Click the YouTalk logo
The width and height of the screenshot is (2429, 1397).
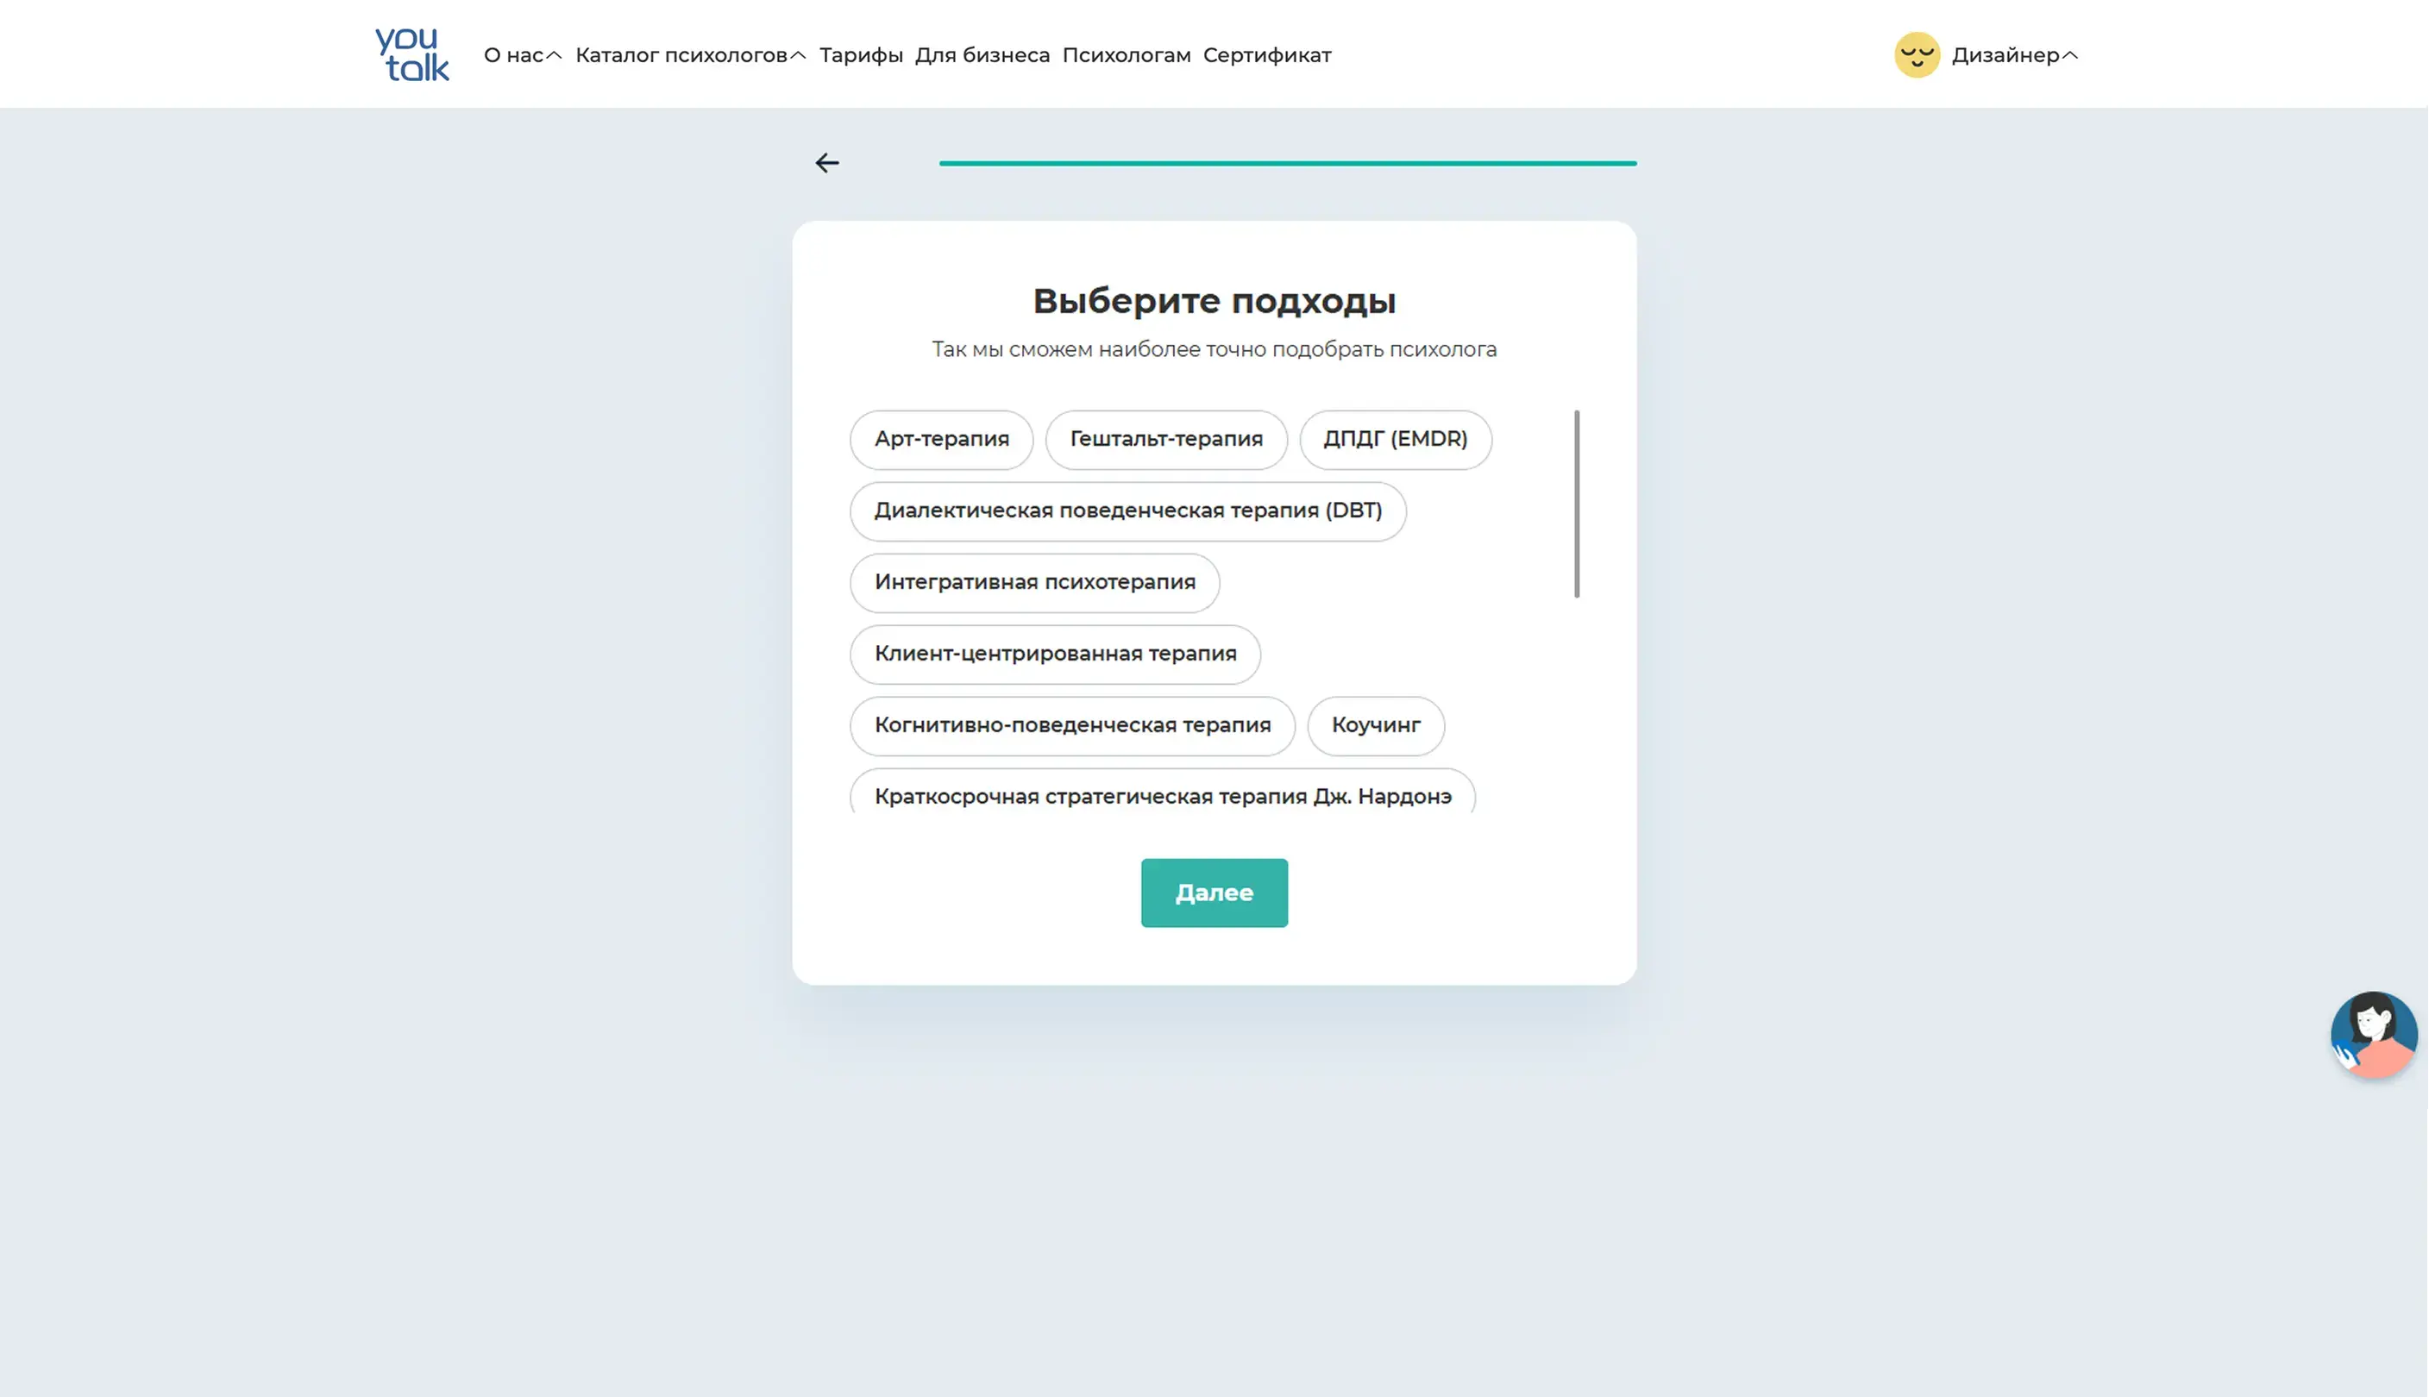pos(411,54)
